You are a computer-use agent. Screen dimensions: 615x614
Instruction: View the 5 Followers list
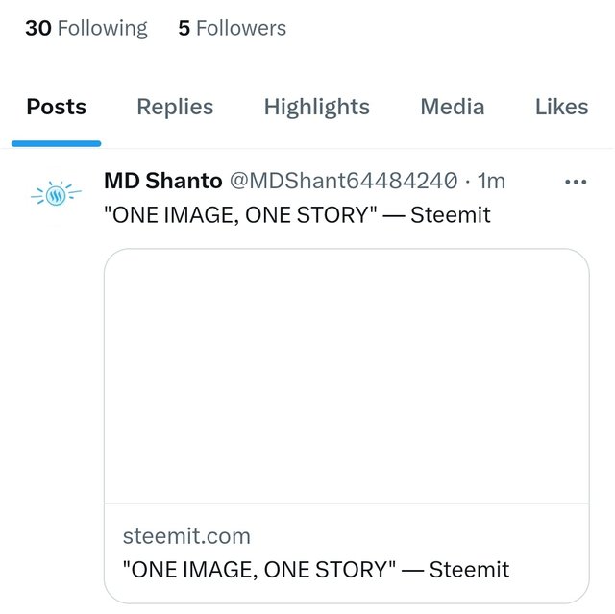[232, 29]
